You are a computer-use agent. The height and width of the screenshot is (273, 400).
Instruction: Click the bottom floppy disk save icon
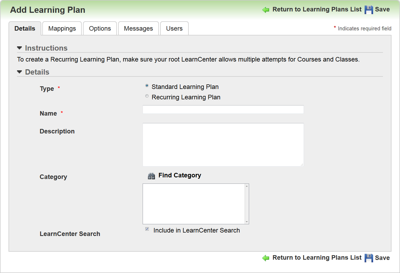point(369,258)
